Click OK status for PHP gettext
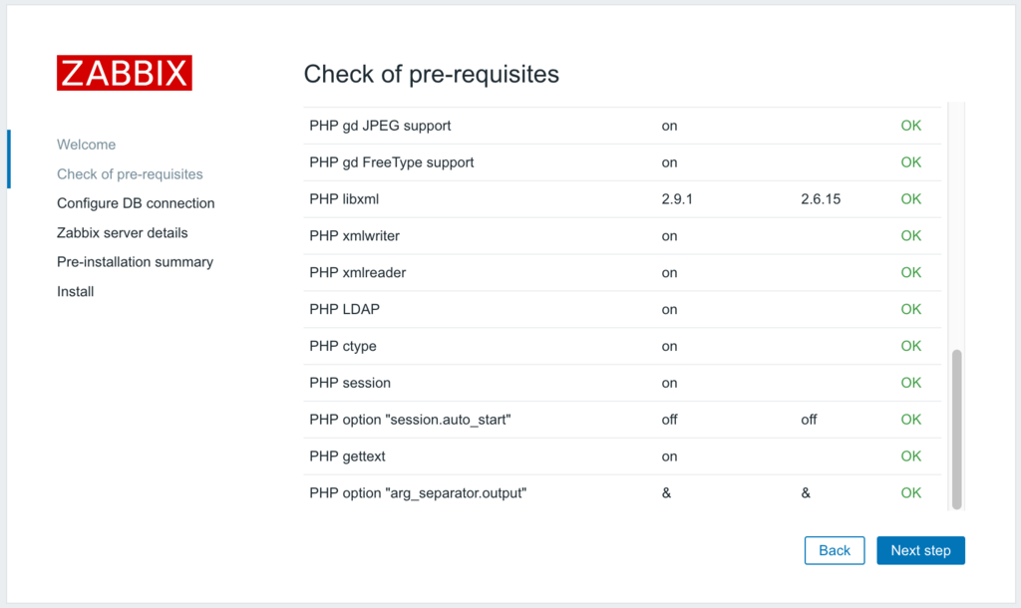This screenshot has height=608, width=1021. click(911, 456)
